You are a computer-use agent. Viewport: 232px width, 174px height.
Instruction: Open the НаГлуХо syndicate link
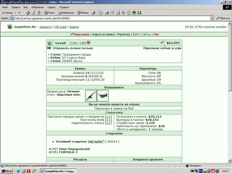pos(96,142)
